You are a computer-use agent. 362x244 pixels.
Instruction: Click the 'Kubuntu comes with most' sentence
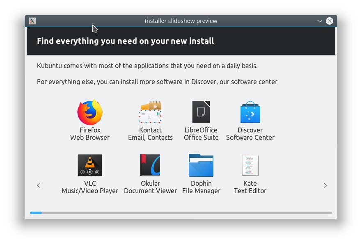tap(147, 66)
